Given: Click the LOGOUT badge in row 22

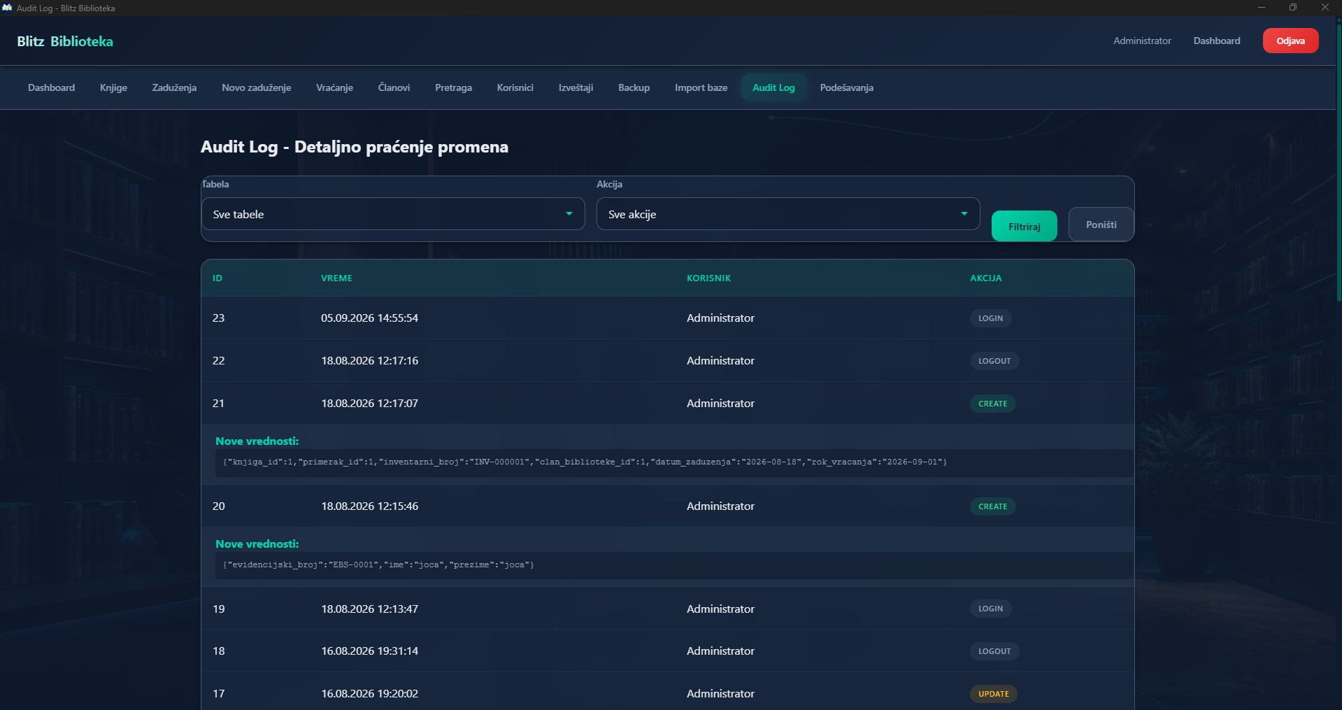Looking at the screenshot, I should point(994,361).
